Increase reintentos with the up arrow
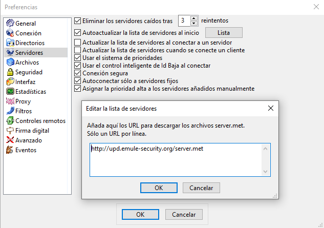Viewport: 324px width, 228px height. (x=193, y=18)
